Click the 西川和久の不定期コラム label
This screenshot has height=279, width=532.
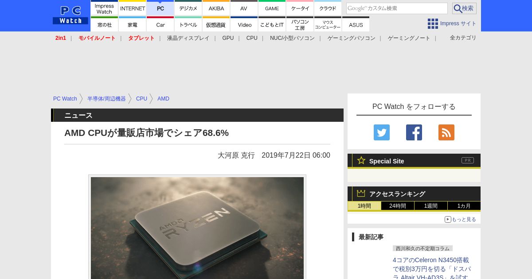(422, 248)
